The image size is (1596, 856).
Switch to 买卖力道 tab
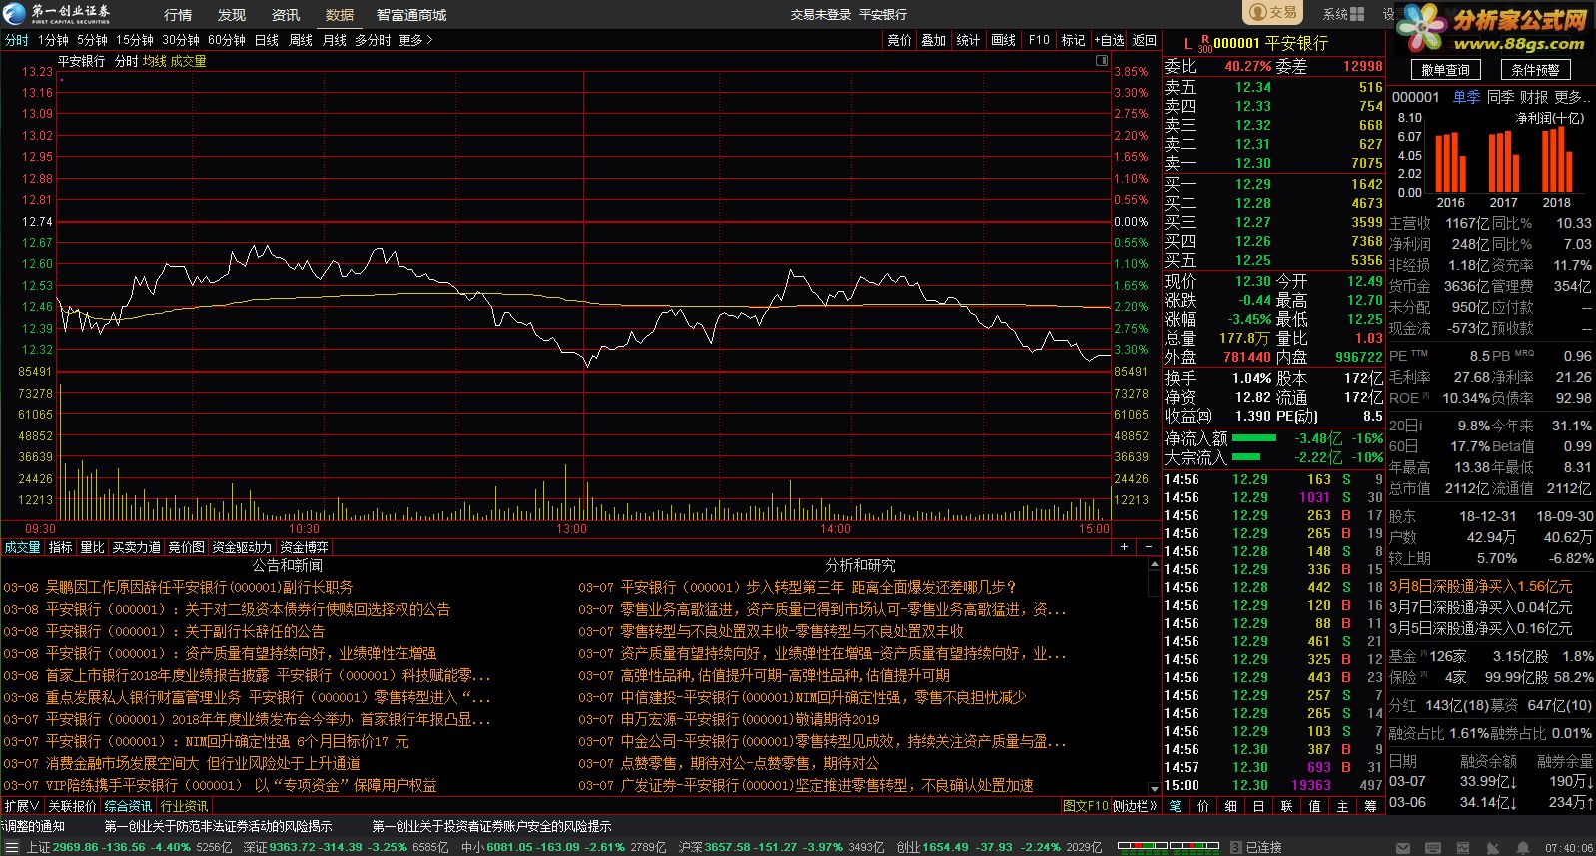click(136, 547)
